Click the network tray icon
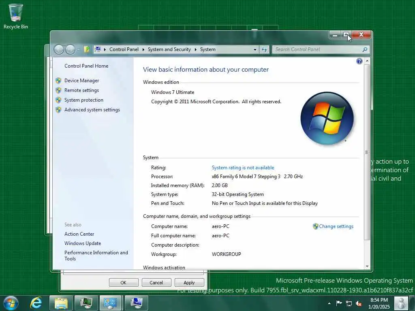 click(349, 304)
